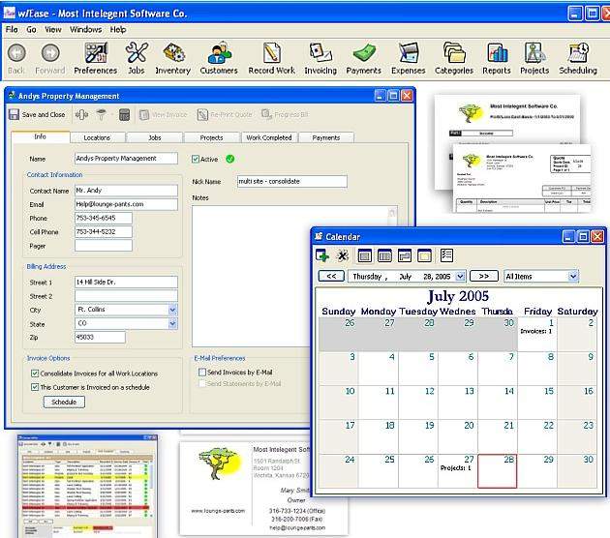
Task: Open the File menu
Action: pyautogui.click(x=12, y=30)
